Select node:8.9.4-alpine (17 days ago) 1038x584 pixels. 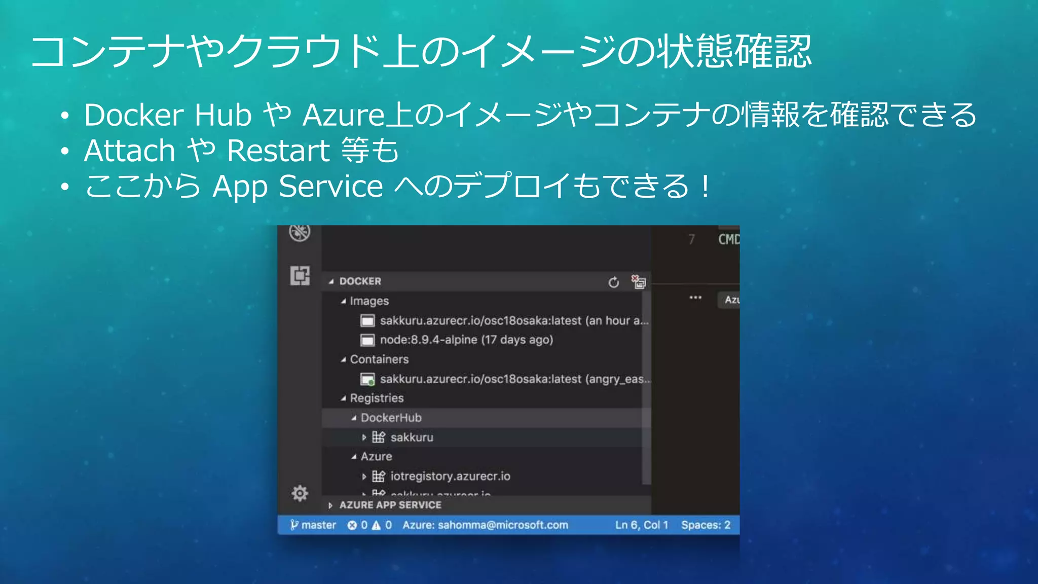coord(466,340)
